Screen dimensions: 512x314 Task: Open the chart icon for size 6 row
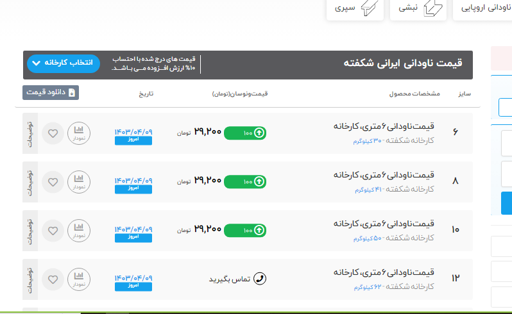point(79,133)
